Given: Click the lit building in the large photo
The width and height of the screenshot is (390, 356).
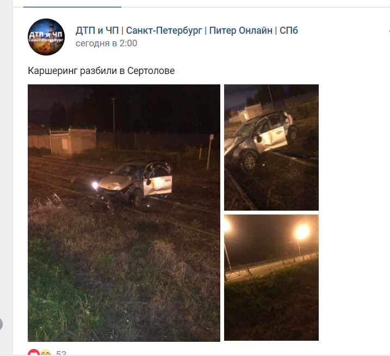Looking at the screenshot, I should [73, 141].
